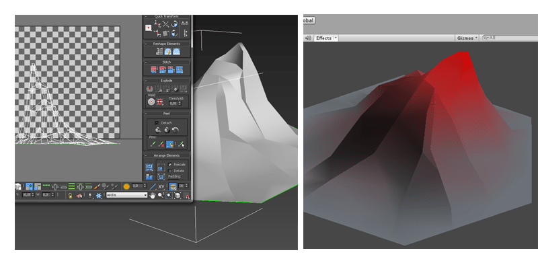Click the lock selection padlock icon

pyautogui.click(x=71, y=196)
